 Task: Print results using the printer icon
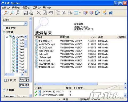[x=31, y=13]
